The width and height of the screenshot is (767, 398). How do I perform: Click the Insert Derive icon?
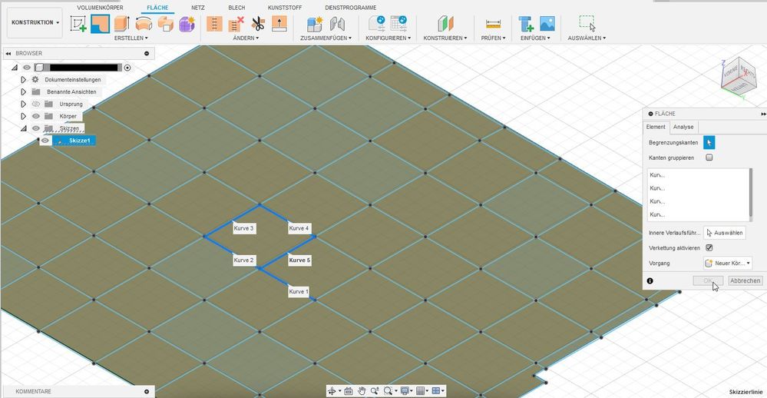click(526, 24)
